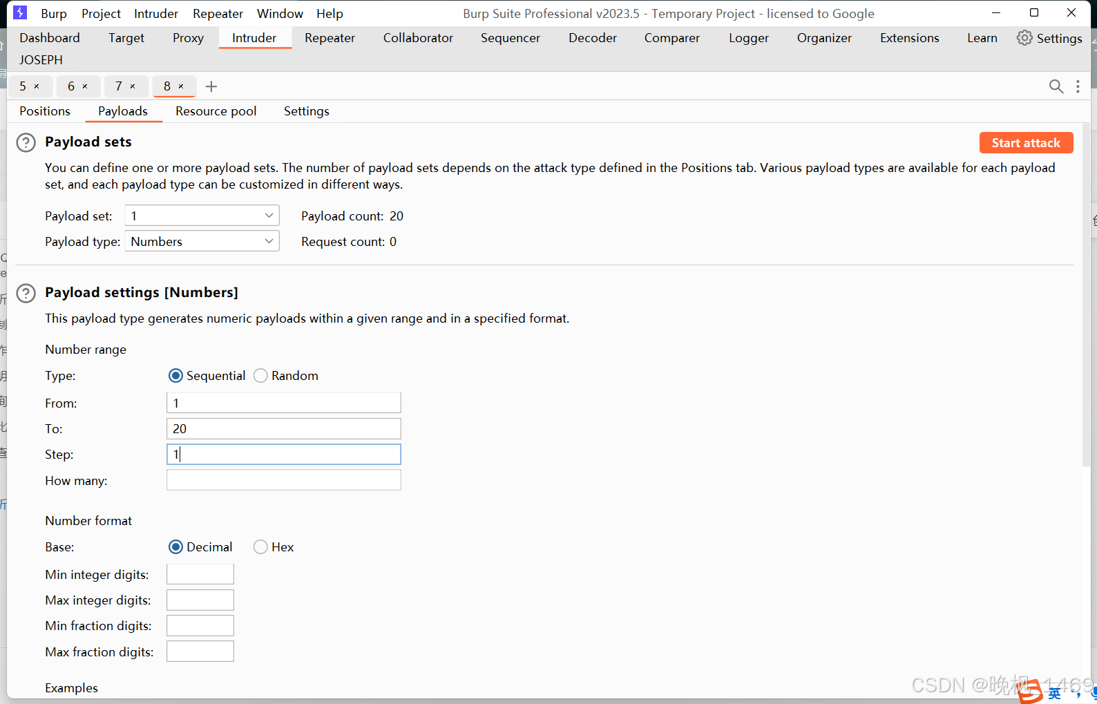Open the Resource pool sub-tab

pyautogui.click(x=216, y=111)
